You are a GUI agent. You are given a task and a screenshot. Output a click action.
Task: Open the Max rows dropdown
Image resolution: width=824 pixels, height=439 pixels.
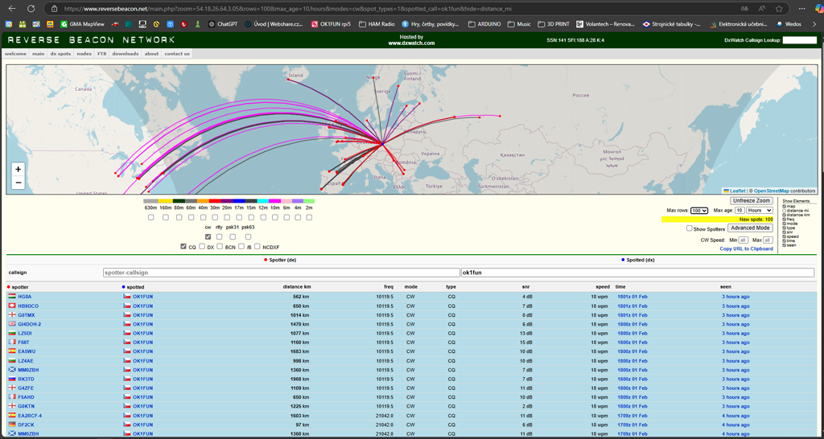click(699, 210)
